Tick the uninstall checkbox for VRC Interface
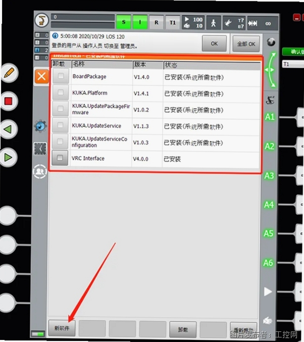Image resolution: width=304 pixels, height=342 pixels. [x=60, y=158]
